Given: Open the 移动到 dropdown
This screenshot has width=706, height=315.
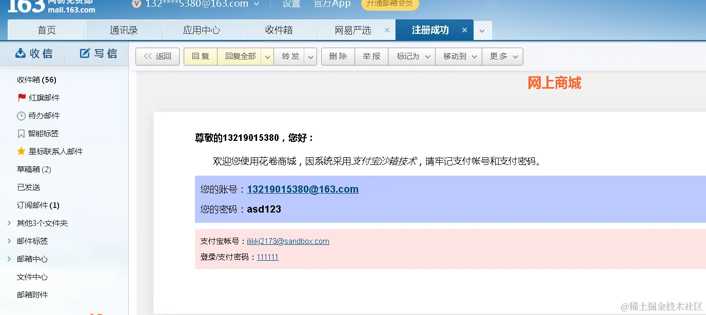Looking at the screenshot, I should [x=459, y=56].
